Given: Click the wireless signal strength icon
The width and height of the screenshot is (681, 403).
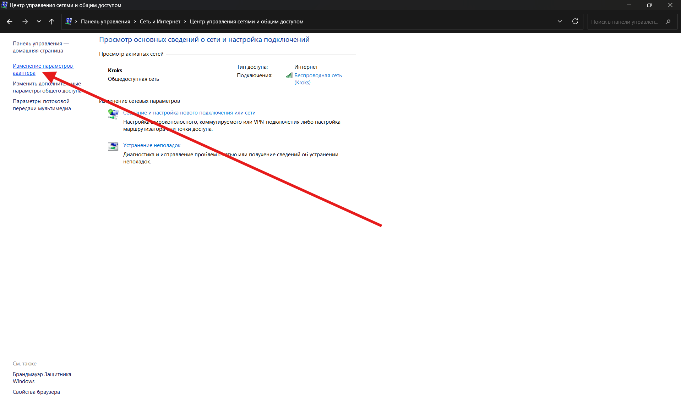Looking at the screenshot, I should coord(289,75).
